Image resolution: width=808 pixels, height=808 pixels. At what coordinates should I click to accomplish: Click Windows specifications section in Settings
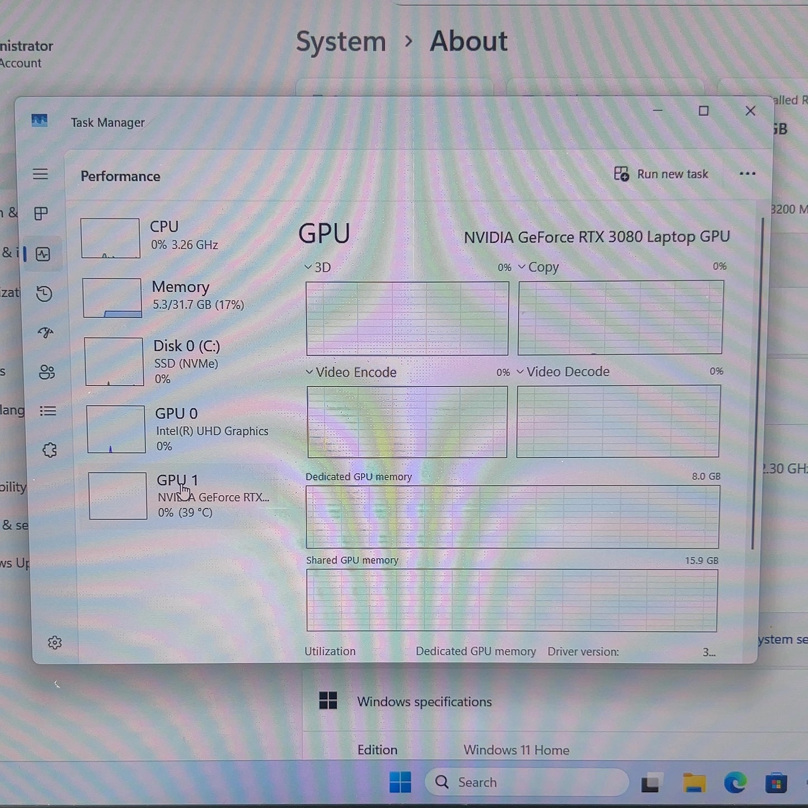pos(425,701)
